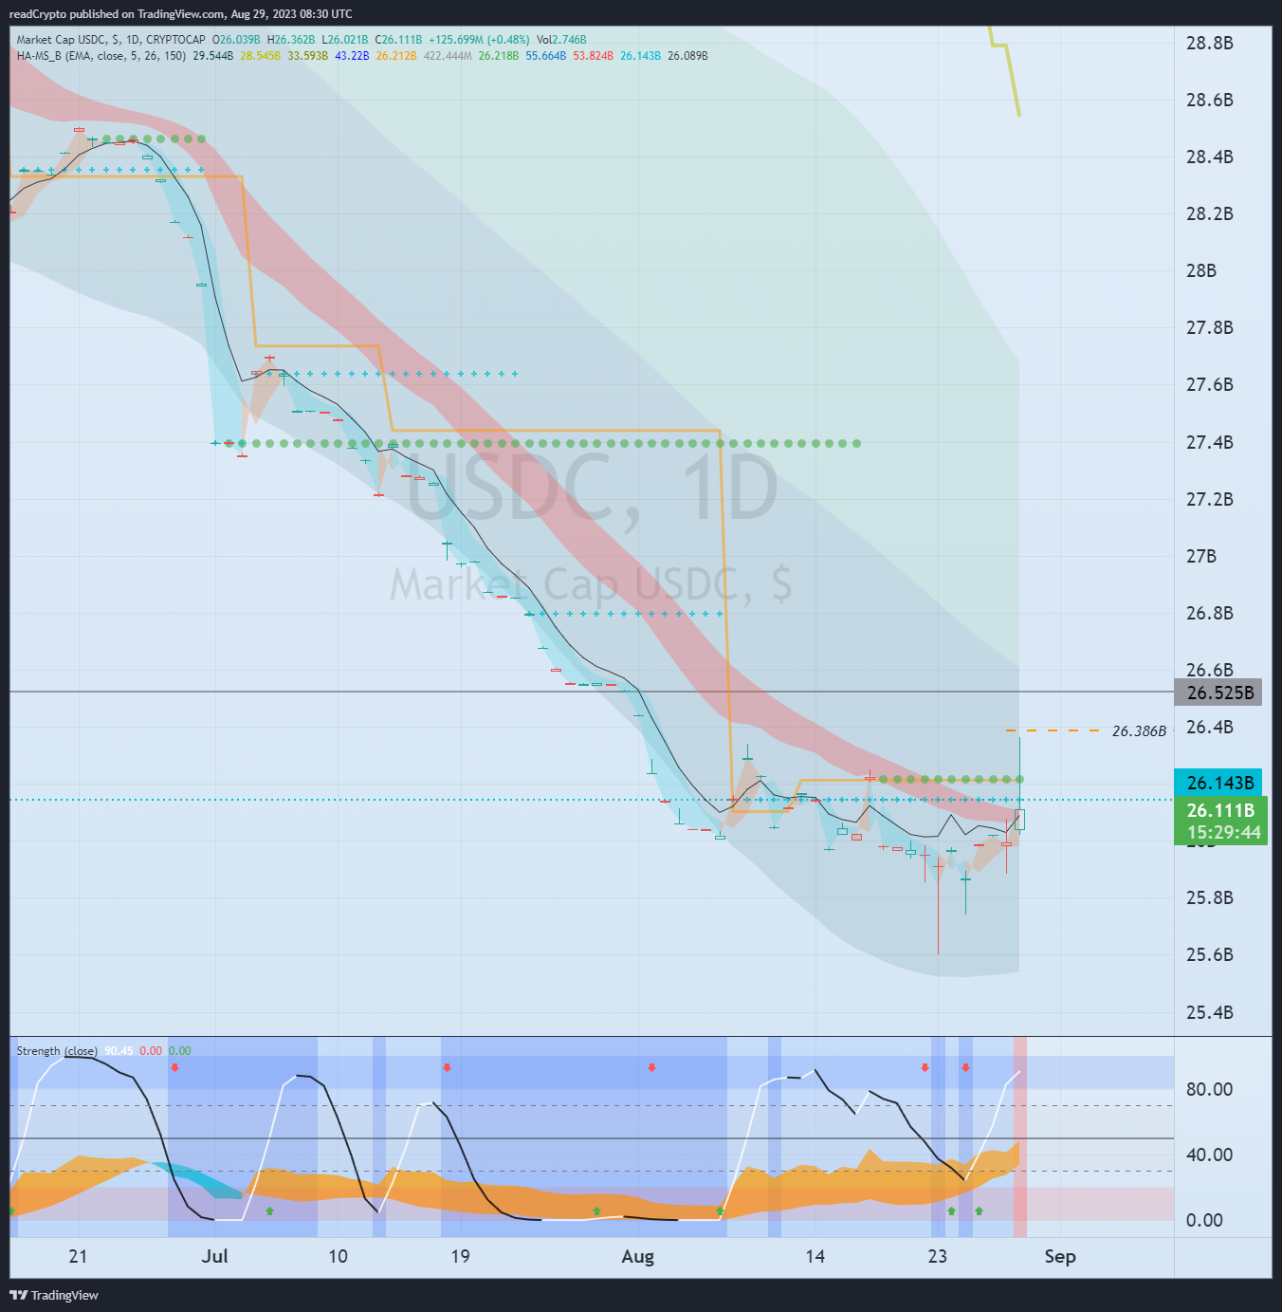Click the orange 26.212B indicator value
The height and width of the screenshot is (1312, 1282).
395,56
